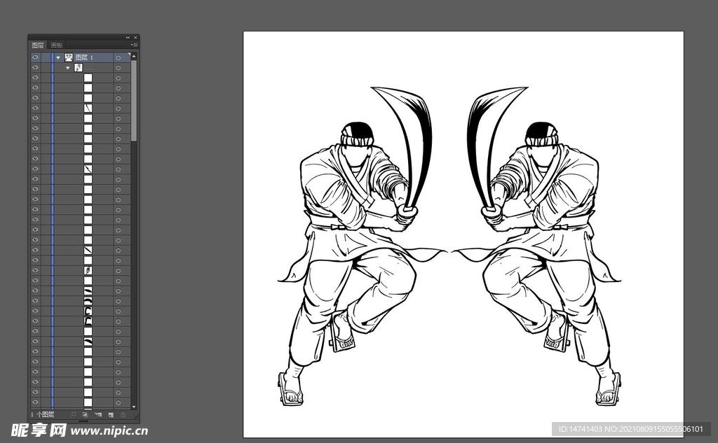Click the Create New Layer icon

point(109,414)
